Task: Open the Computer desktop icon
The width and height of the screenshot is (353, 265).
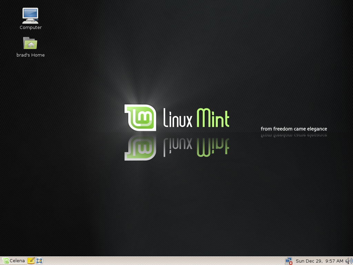Action: click(30, 16)
